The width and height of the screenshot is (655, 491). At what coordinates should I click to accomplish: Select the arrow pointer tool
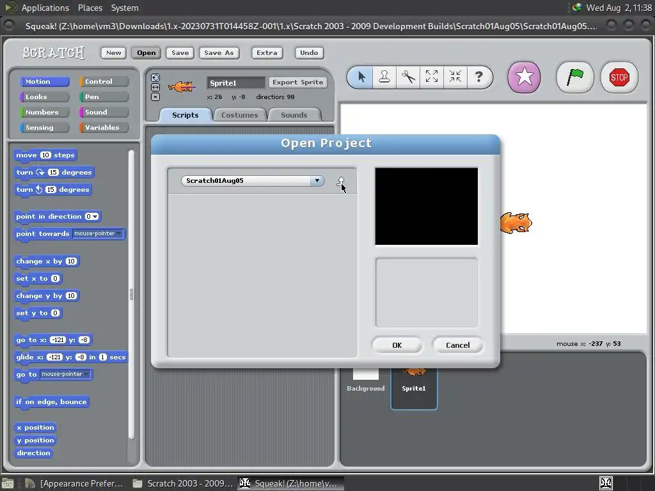click(x=361, y=77)
